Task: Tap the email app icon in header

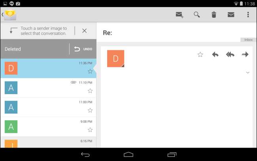Action: 10,15
